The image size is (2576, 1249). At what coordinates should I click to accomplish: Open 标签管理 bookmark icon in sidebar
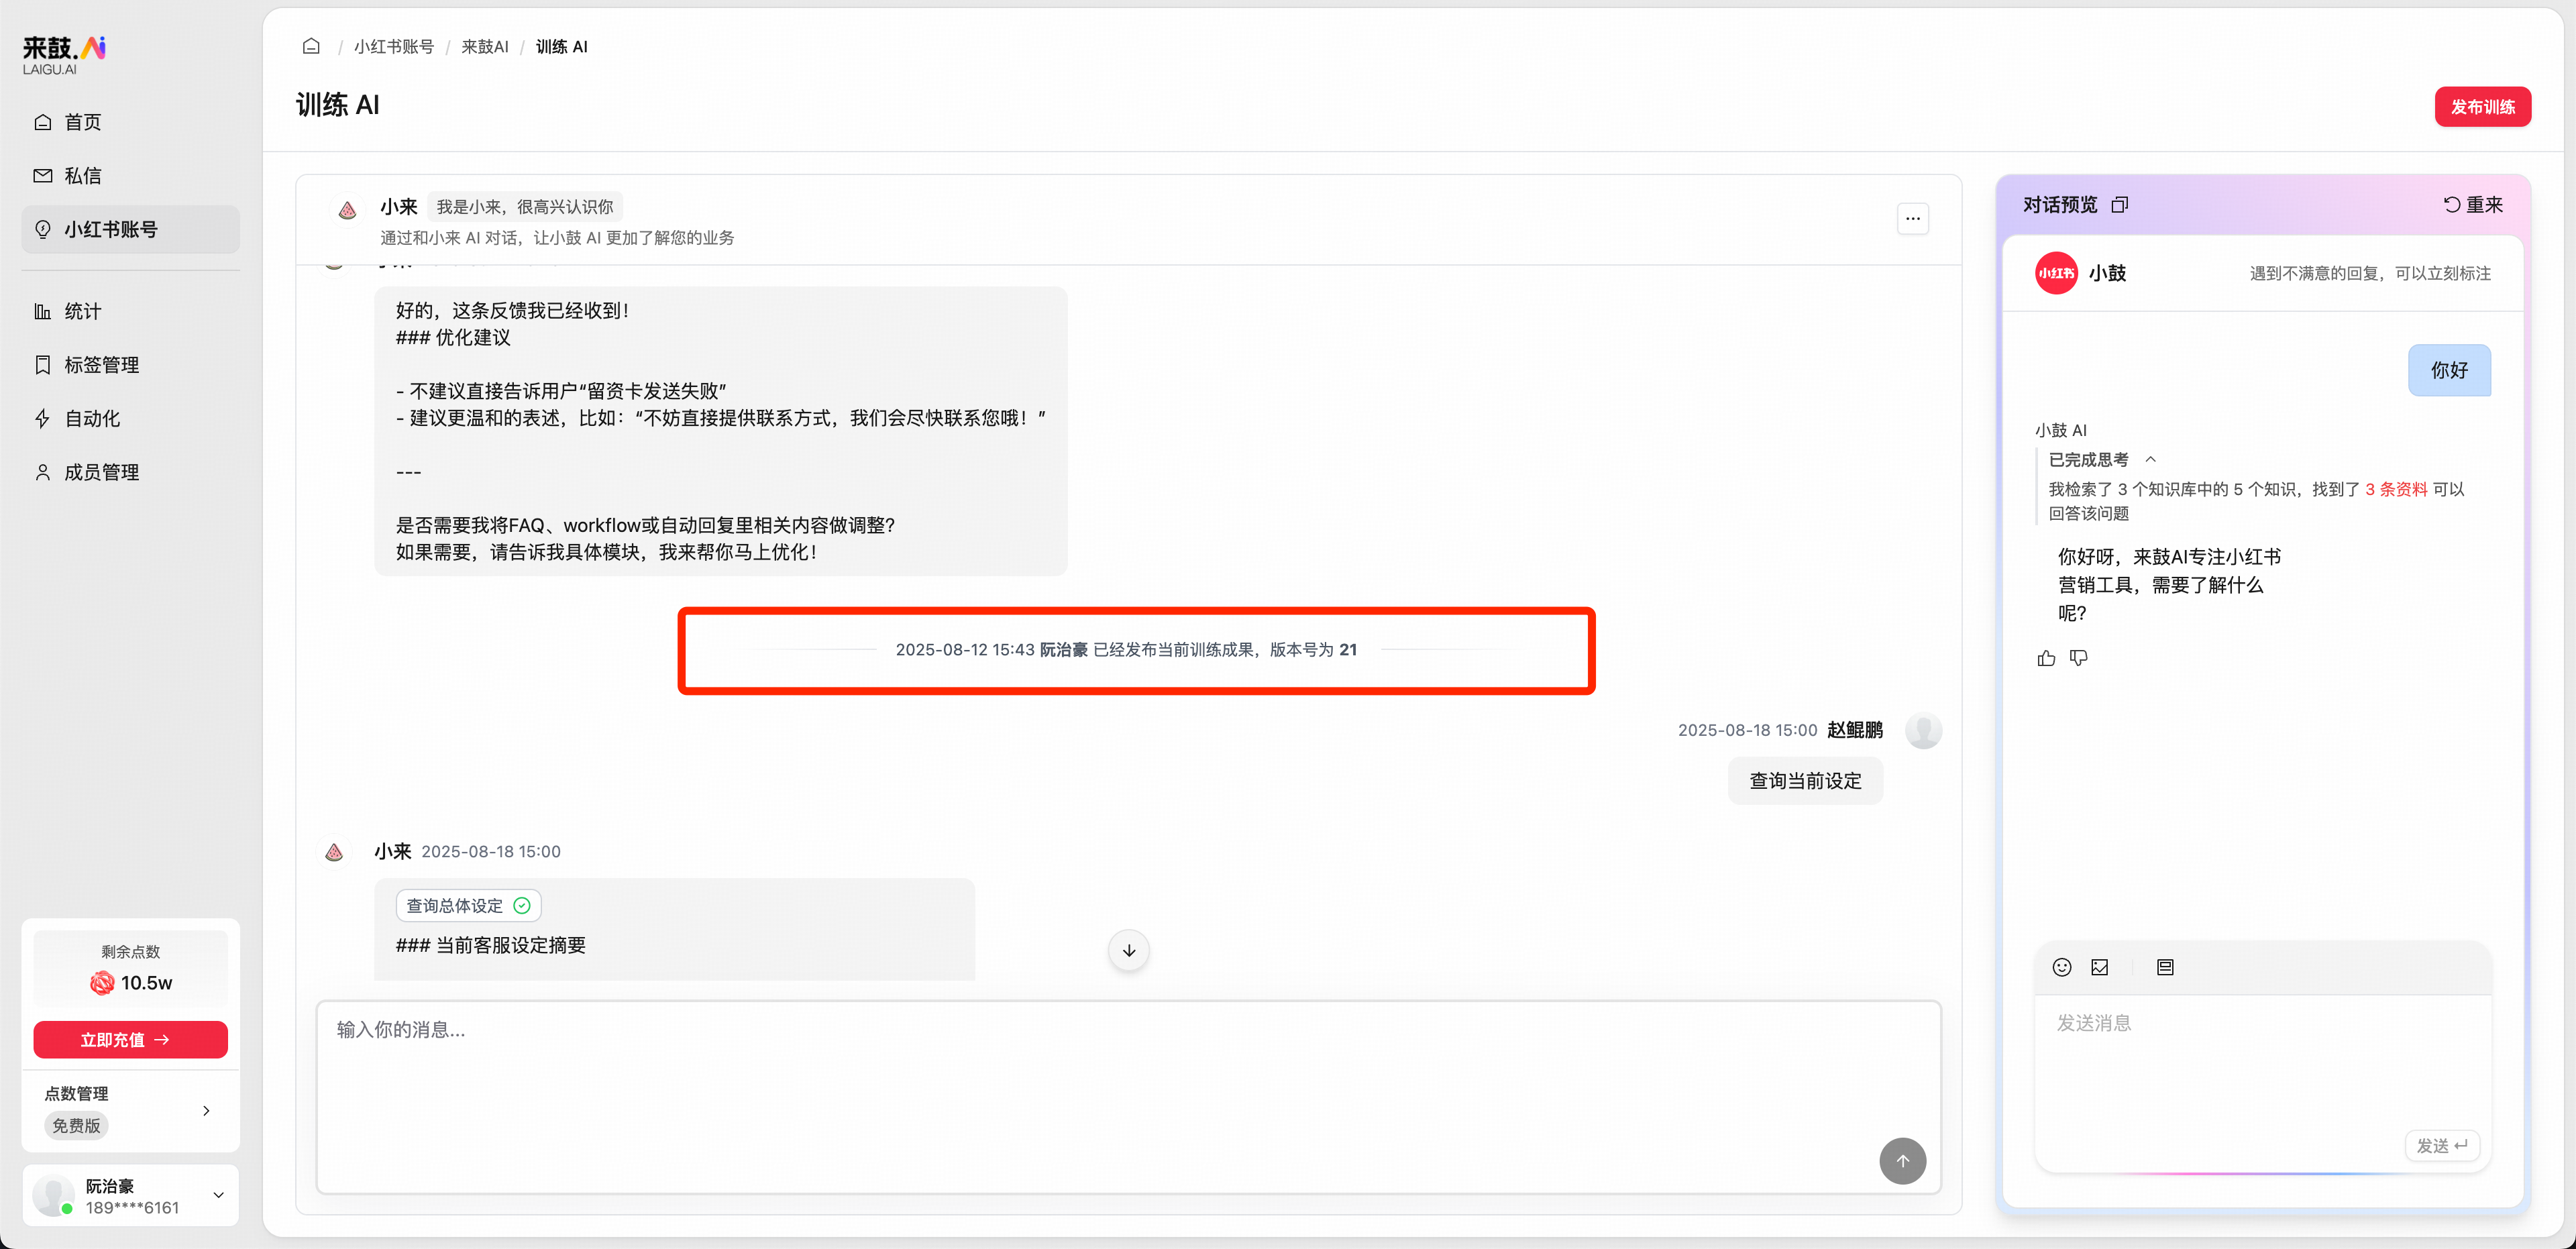tap(43, 365)
